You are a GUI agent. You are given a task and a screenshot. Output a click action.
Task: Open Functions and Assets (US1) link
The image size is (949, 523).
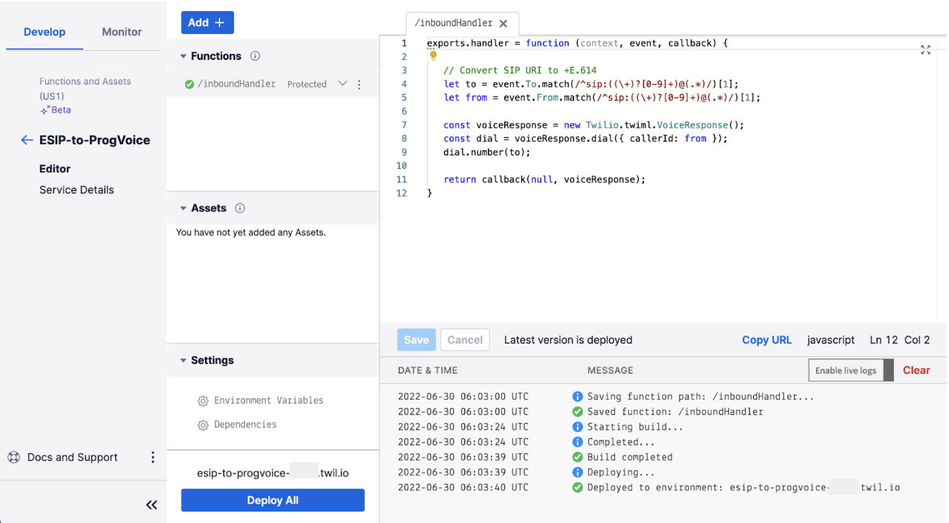(85, 88)
